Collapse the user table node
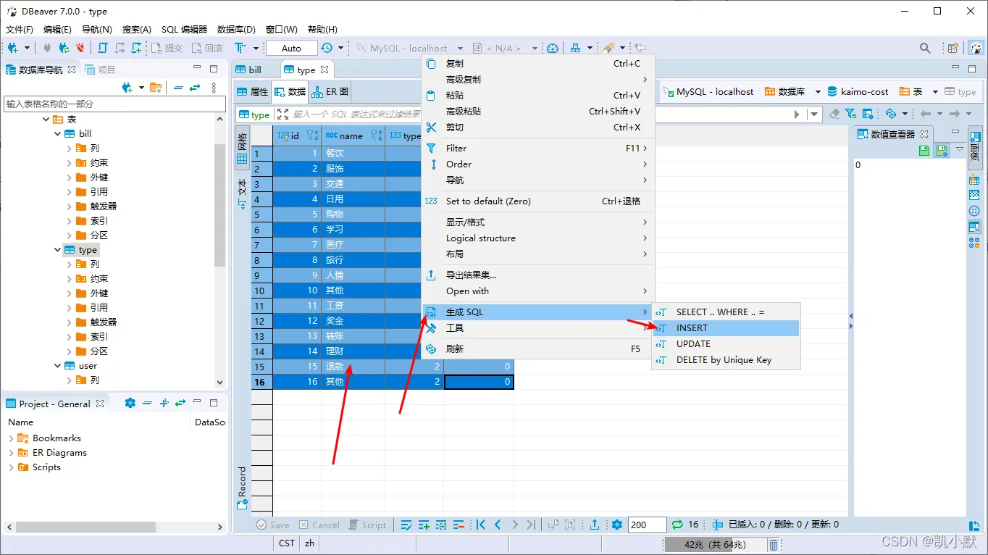The height and width of the screenshot is (555, 988). 58,366
